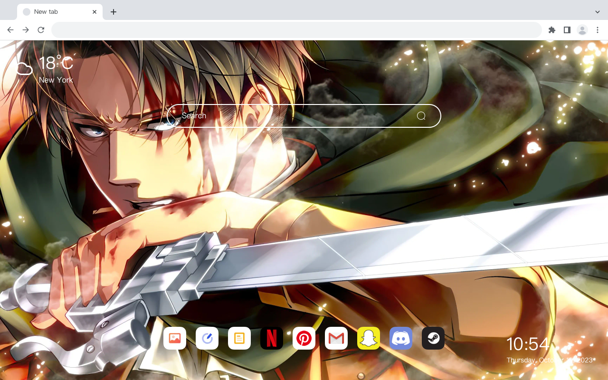Open Gmail shortcut icon
This screenshot has height=380, width=608.
tap(336, 338)
